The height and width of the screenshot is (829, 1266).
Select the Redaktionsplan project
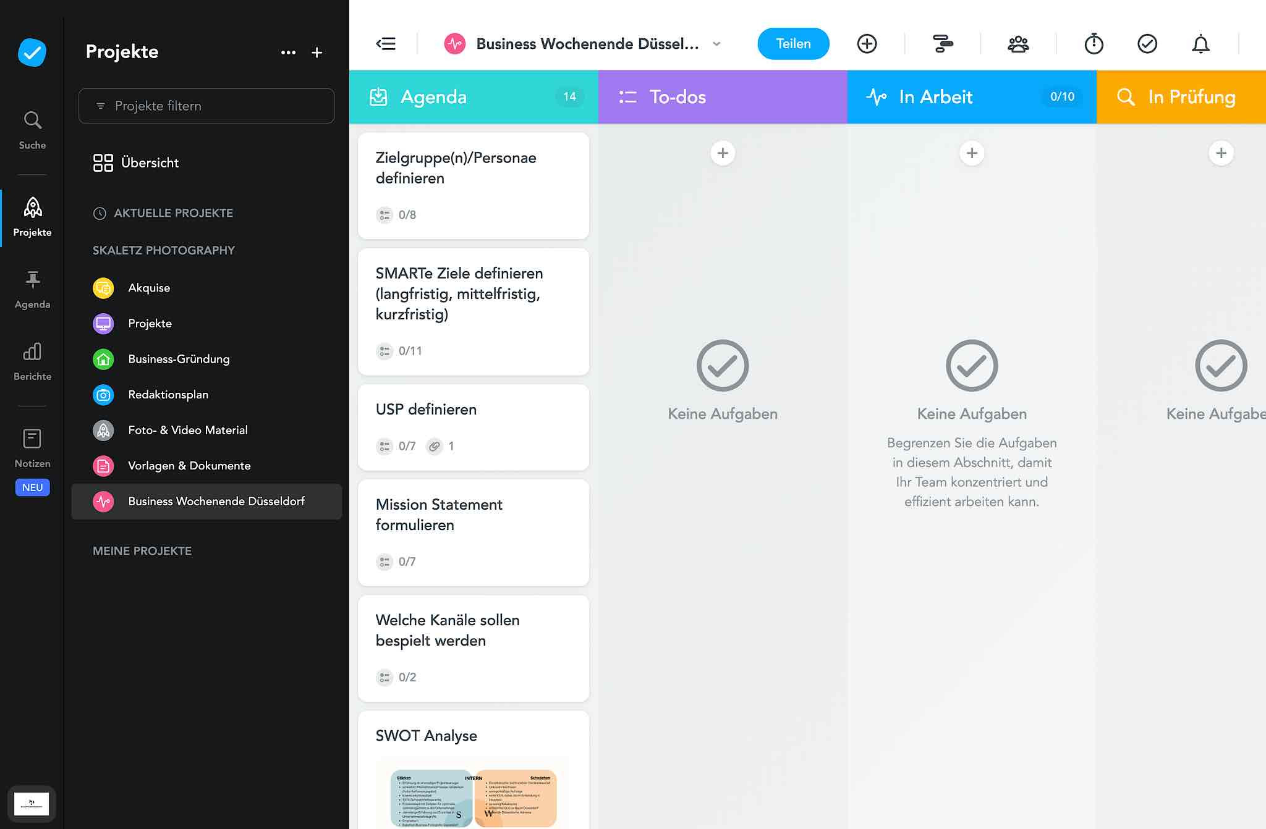pyautogui.click(x=168, y=395)
